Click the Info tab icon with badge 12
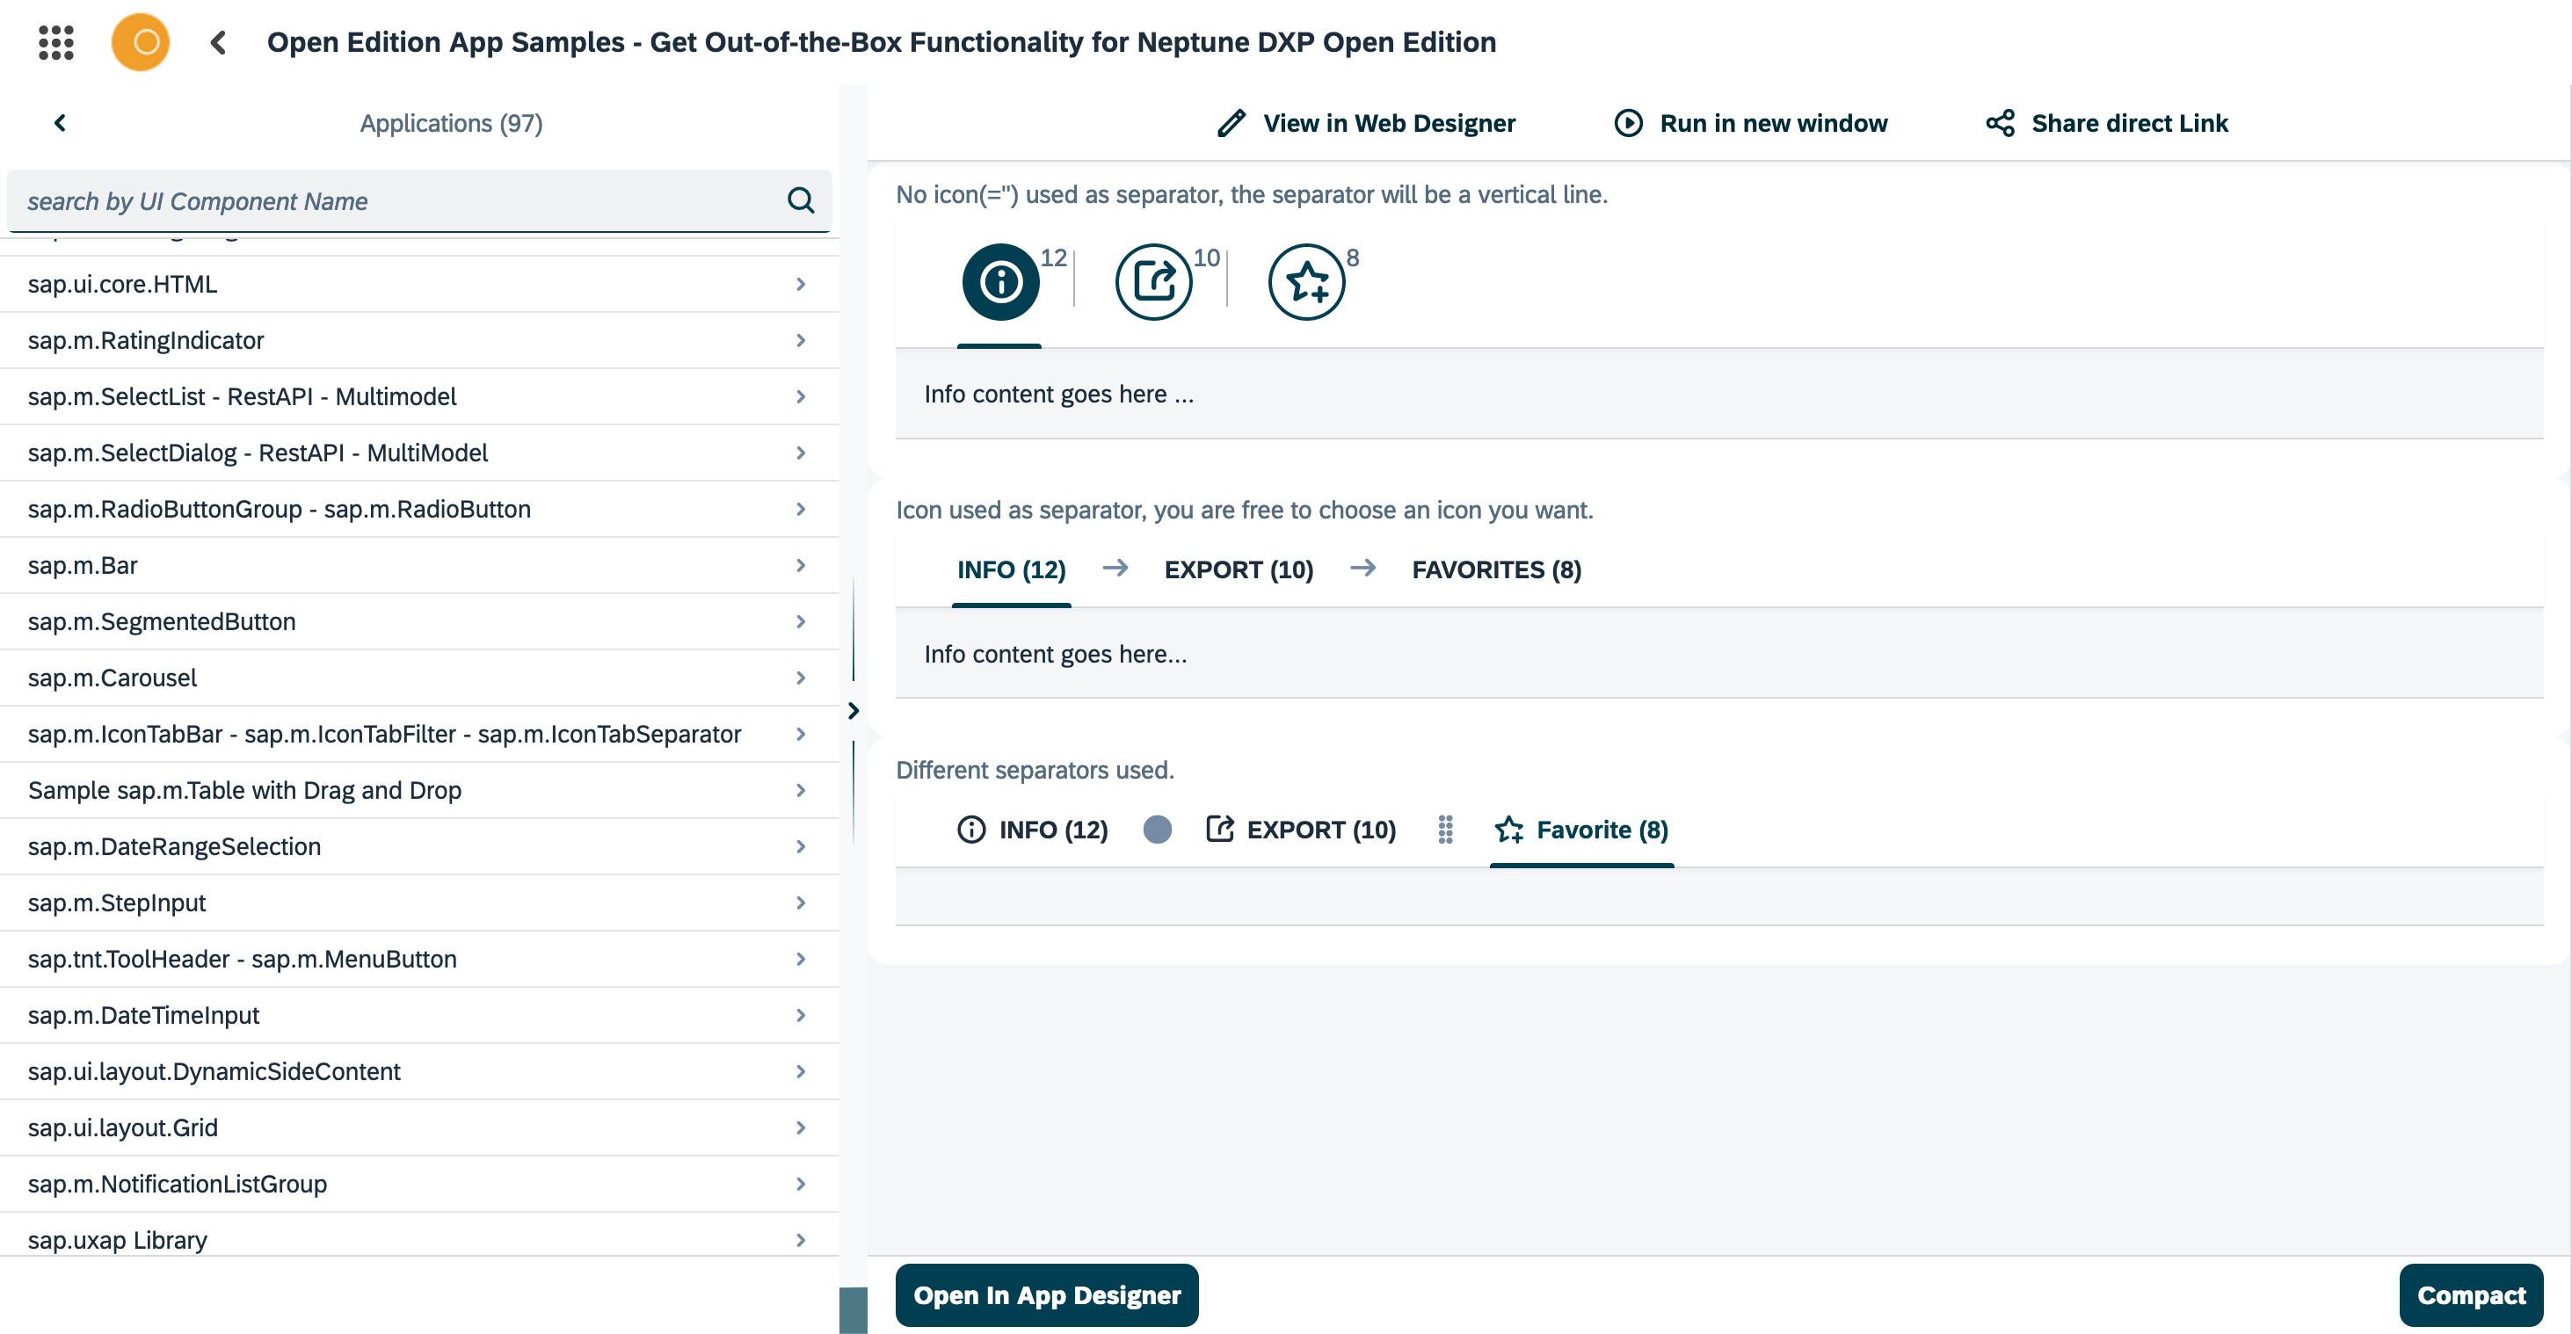2572x1334 pixels. [1002, 280]
